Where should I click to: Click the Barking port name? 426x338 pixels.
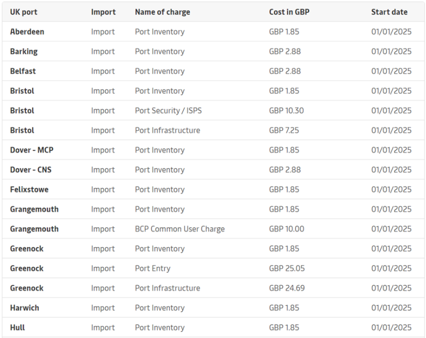click(x=24, y=51)
